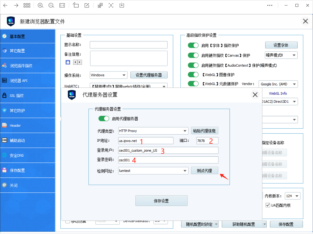The height and width of the screenshot is (234, 313).
Task: Expand arrow beside 随机配置时锁定 button
Action: [x=216, y=224]
